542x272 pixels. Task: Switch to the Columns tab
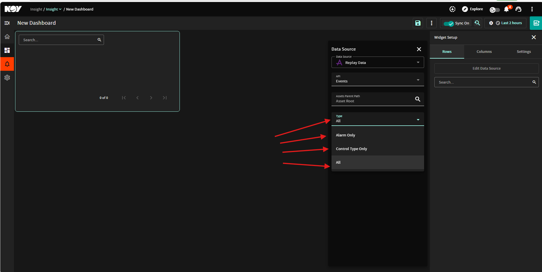pyautogui.click(x=484, y=51)
